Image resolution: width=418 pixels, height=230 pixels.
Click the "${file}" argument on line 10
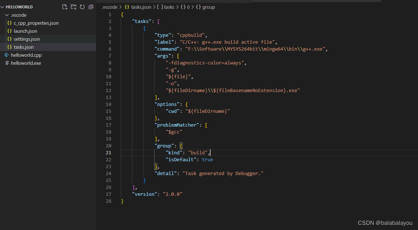(178, 76)
